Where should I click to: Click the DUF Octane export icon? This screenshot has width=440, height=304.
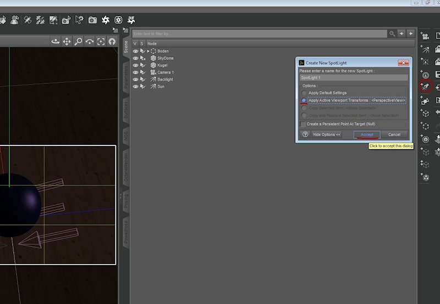coord(131,20)
